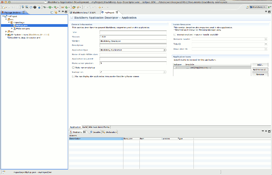Select BlackBerry_App_Descriptor.xml in the tree
Screen dimensions: 272x175
click(x=25, y=38)
